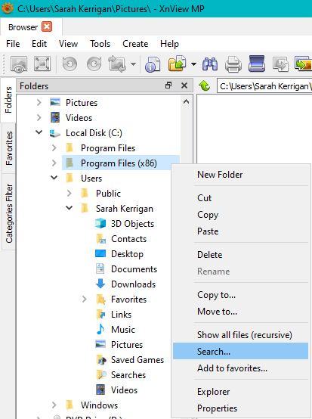Open the Help menu

tap(169, 44)
